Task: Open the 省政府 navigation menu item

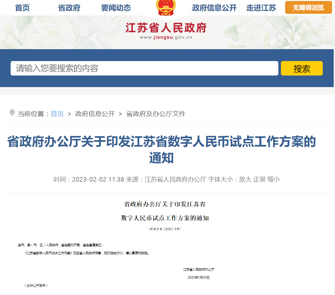Action: pos(69,8)
